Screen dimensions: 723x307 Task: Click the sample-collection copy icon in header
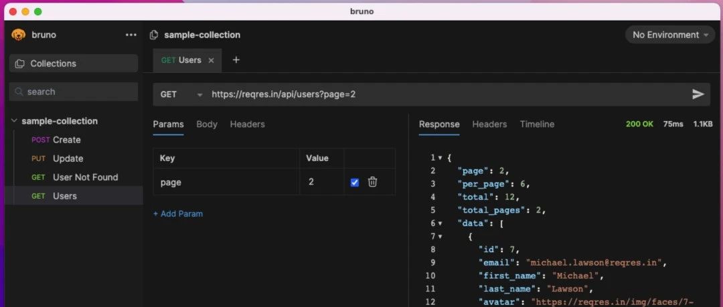(x=154, y=35)
